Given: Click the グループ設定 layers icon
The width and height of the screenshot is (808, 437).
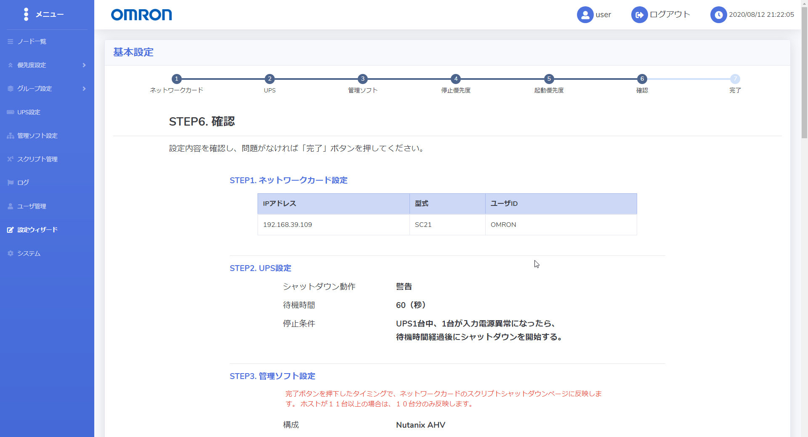Looking at the screenshot, I should 11,89.
